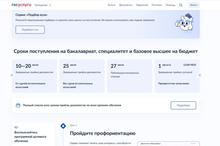Expand the Гражданам dropdown
The width and height of the screenshot is (220, 146).
(x=43, y=5)
